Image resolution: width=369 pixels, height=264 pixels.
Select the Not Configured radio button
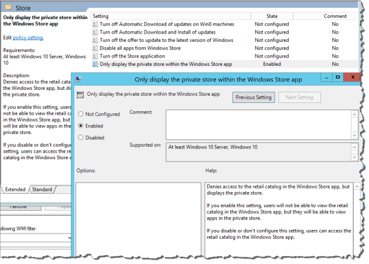[82, 114]
